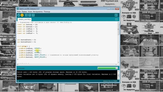Click the horizontal scroll left arrow
Image resolution: width=163 pixels, height=92 pixels.
pyautogui.click(x=18, y=64)
